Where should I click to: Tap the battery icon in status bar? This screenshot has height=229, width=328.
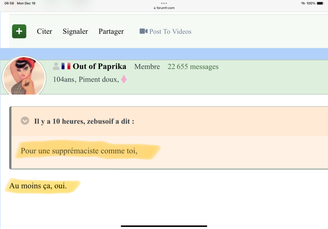[x=320, y=3]
